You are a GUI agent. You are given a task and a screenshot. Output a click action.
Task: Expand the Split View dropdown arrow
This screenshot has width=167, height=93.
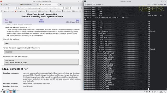pos(102,5)
